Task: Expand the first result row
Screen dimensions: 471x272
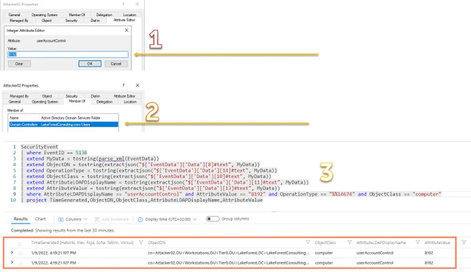Action: click(x=12, y=253)
